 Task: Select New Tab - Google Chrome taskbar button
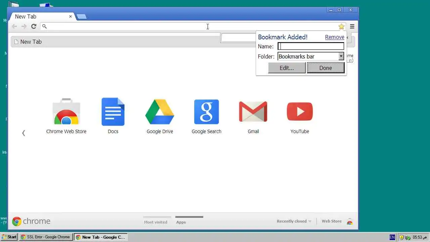pyautogui.click(x=100, y=237)
